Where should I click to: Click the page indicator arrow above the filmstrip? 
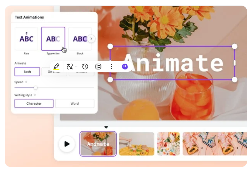[x=106, y=127]
